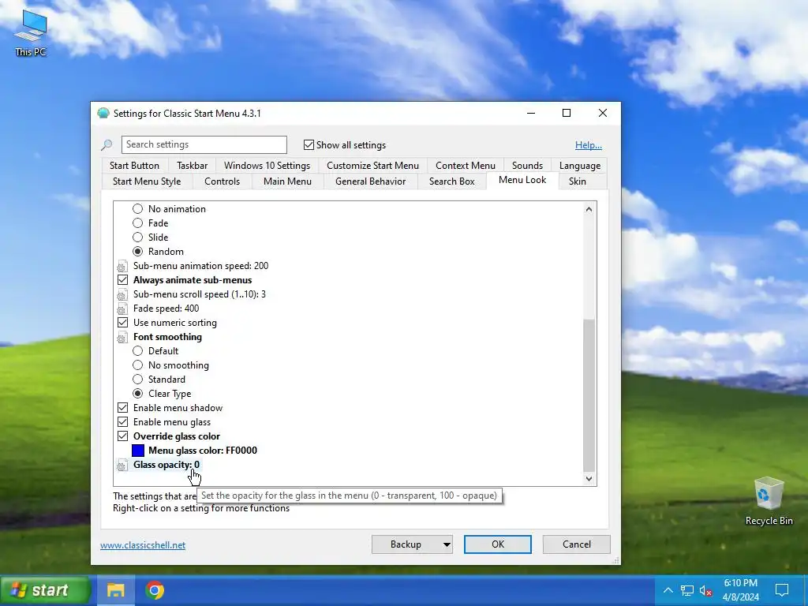Click the search magnifier icon

coord(107,145)
